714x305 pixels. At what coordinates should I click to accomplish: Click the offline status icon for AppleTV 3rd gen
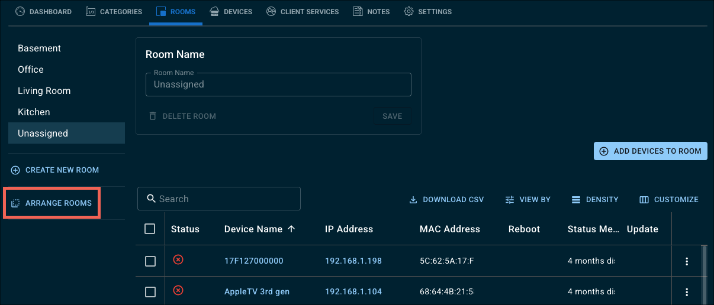tap(178, 290)
